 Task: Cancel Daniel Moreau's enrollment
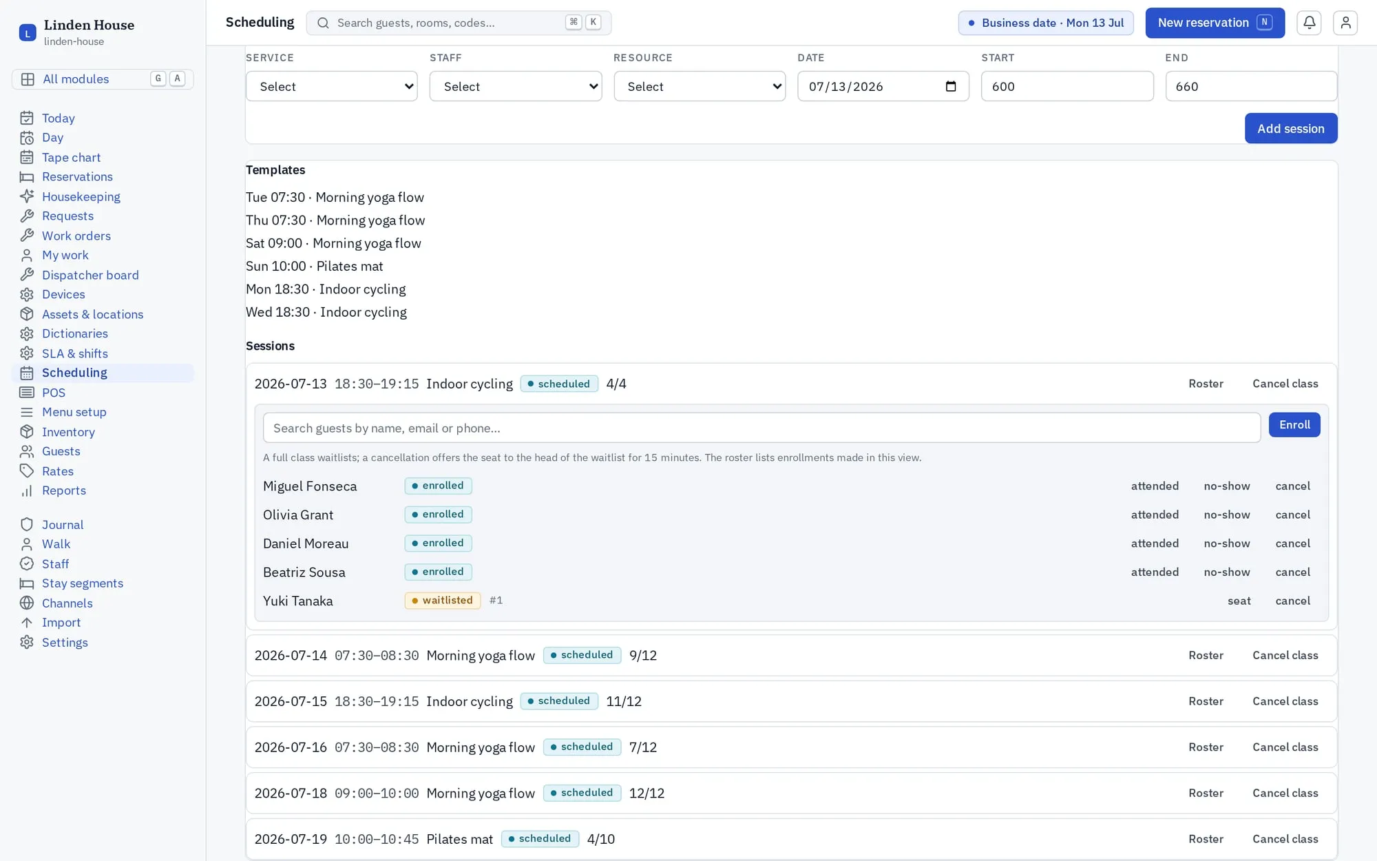pos(1292,543)
